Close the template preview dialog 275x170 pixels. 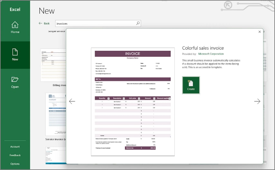pos(260,32)
